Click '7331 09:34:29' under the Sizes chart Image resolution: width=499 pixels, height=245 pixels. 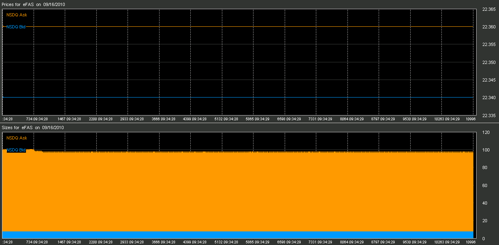320,242
